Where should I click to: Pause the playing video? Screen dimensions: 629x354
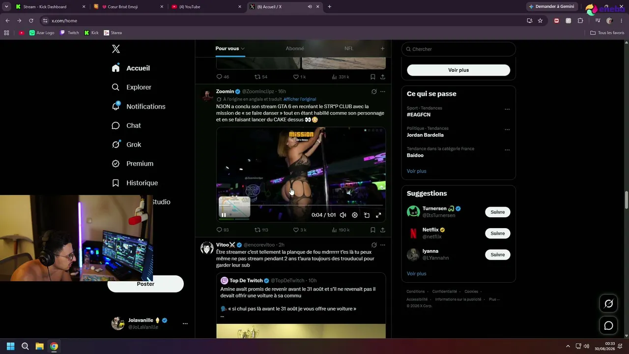tap(224, 215)
